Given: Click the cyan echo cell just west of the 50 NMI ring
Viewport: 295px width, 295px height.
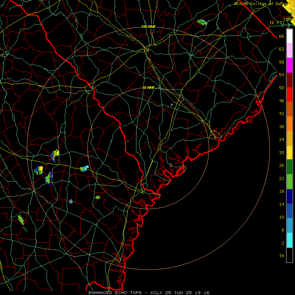Looking at the screenshot, I should [84, 168].
